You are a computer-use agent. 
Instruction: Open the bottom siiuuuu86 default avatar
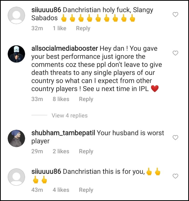[16, 177]
